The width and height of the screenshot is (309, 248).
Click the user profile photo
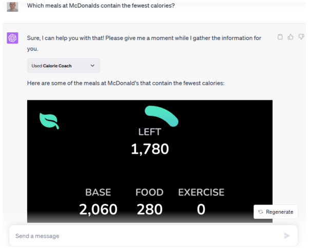coord(13,6)
